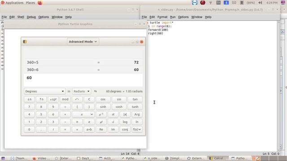Image resolution: width=287 pixels, height=161 pixels.
Task: Open Format menu in n_sides.py editor
Action: (x=162, y=17)
